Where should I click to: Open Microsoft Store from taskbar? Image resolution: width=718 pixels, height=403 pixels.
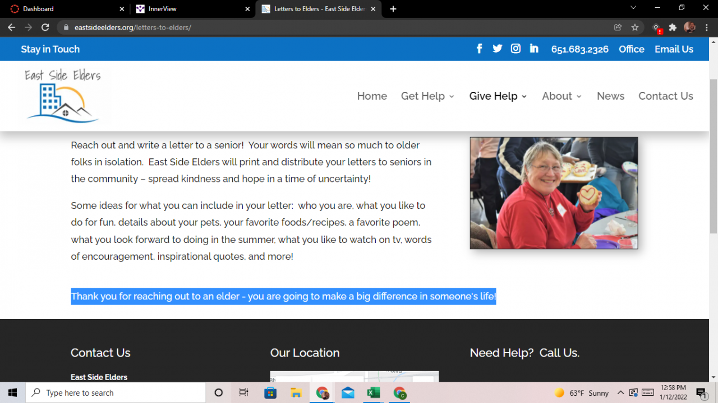(270, 392)
